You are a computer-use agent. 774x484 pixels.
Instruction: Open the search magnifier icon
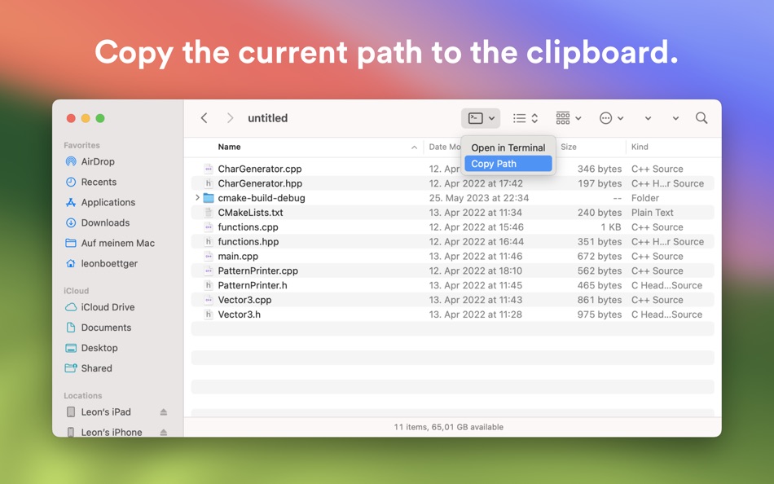[701, 118]
